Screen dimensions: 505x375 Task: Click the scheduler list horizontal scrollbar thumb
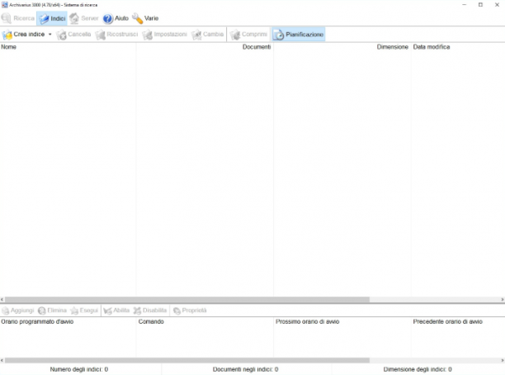click(x=187, y=360)
